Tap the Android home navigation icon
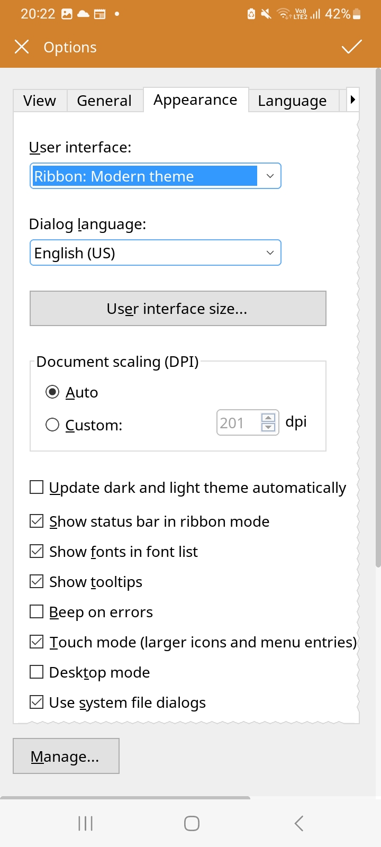Viewport: 381px width, 847px height. pos(192,823)
